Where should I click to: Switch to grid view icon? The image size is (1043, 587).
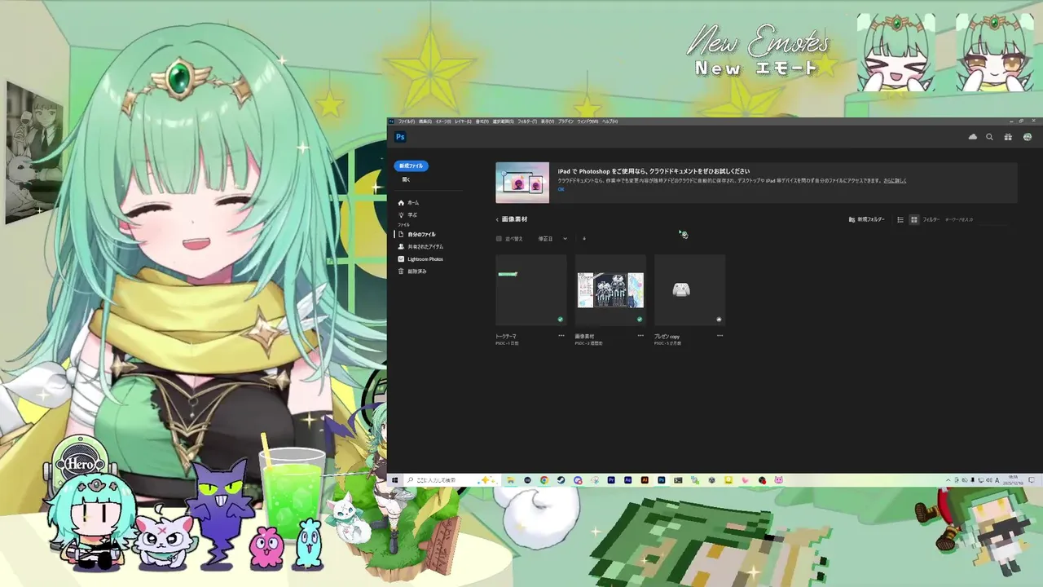point(914,219)
